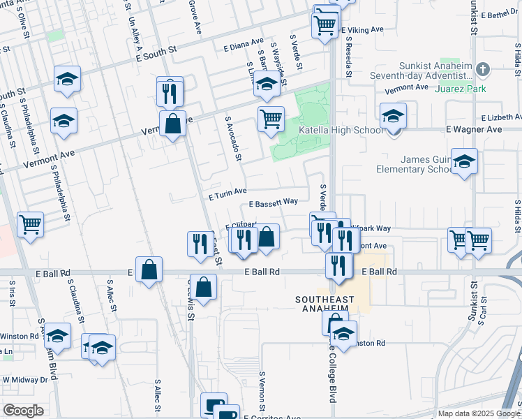Image resolution: width=522 pixels, height=419 pixels.
Task: Select rightmost grocery cart marker near Sunkist St
Action: coord(479,241)
